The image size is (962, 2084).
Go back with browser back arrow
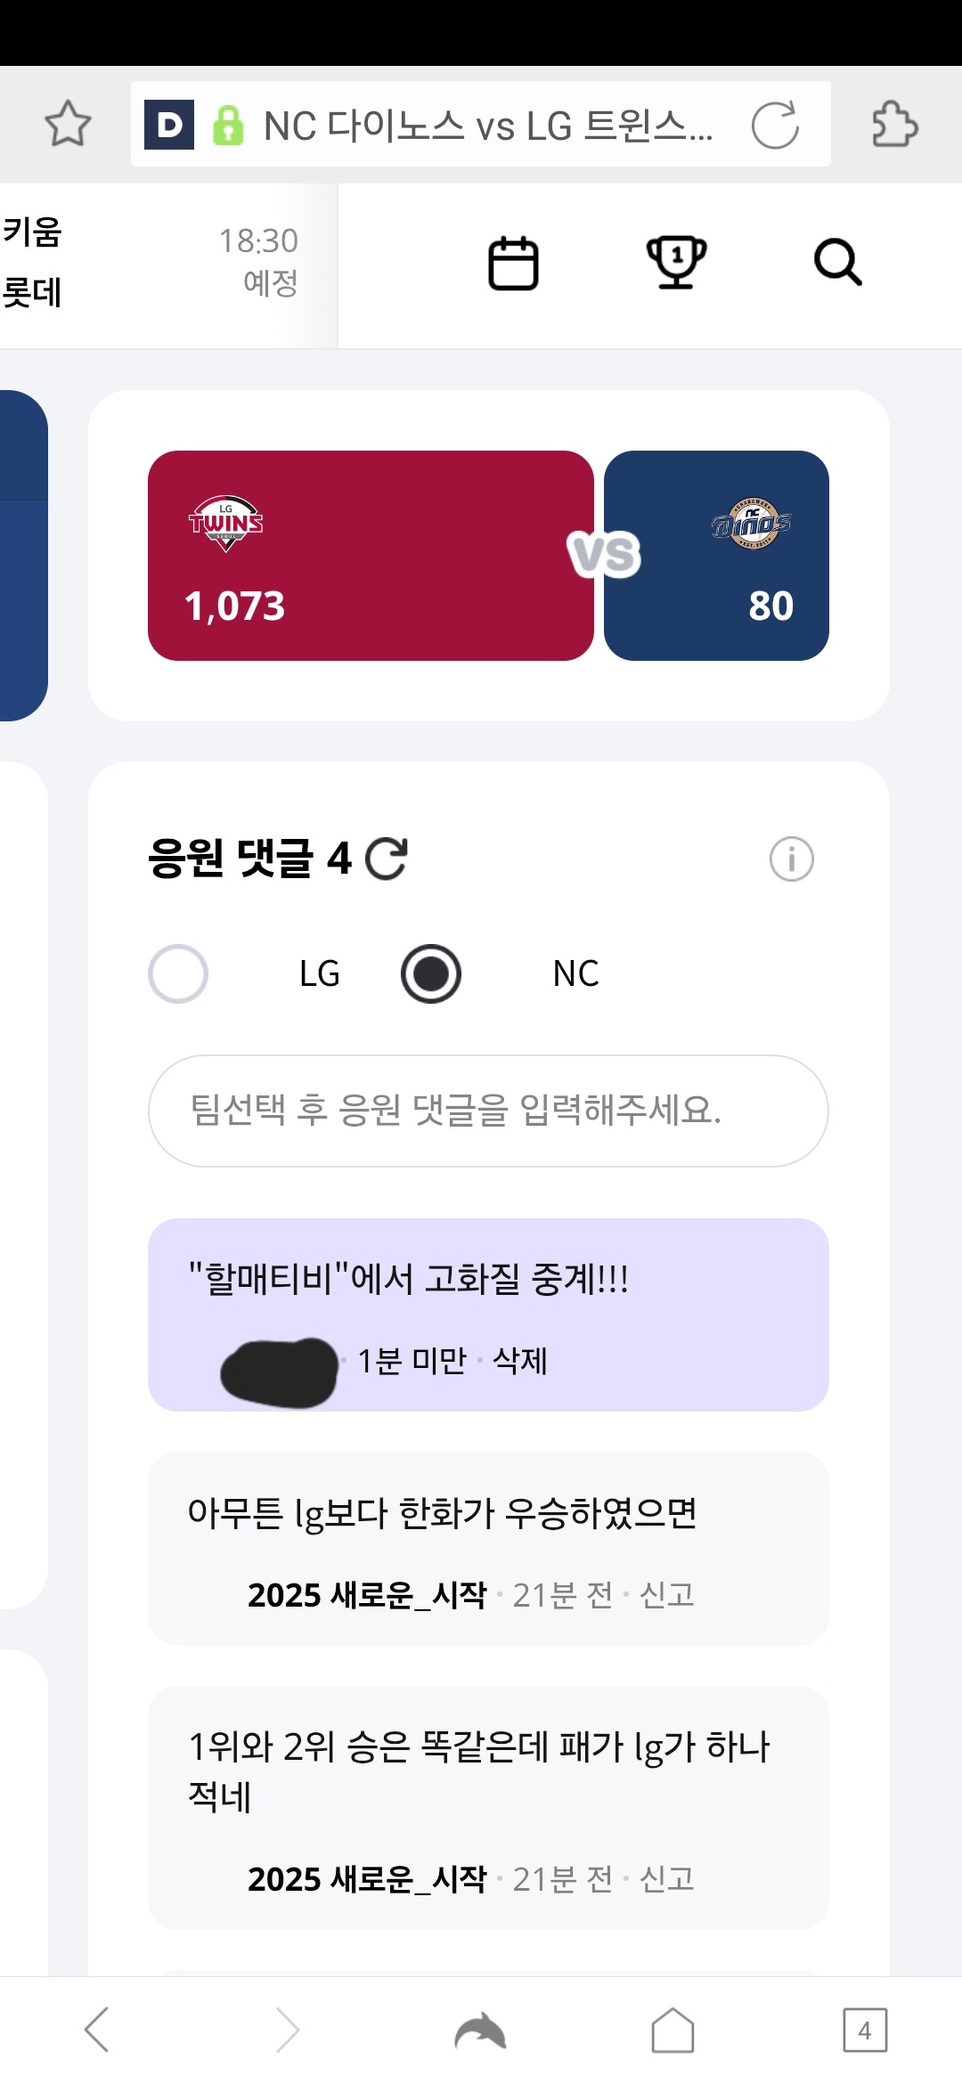click(x=97, y=2031)
